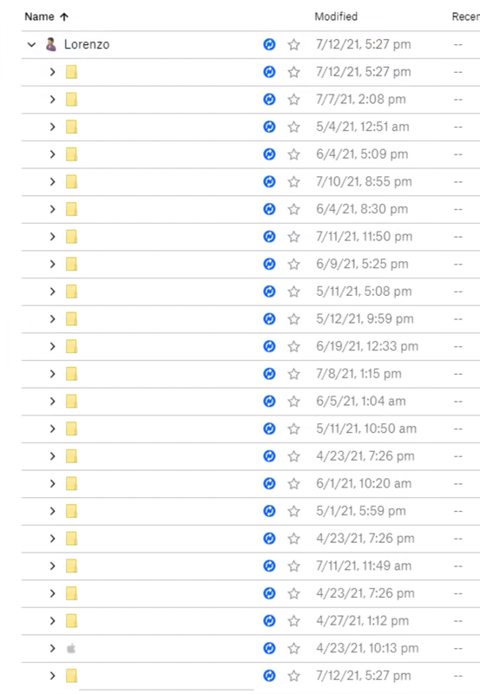
Task: Click the date text 5/1/21, 5:59 pm
Action: 361,511
